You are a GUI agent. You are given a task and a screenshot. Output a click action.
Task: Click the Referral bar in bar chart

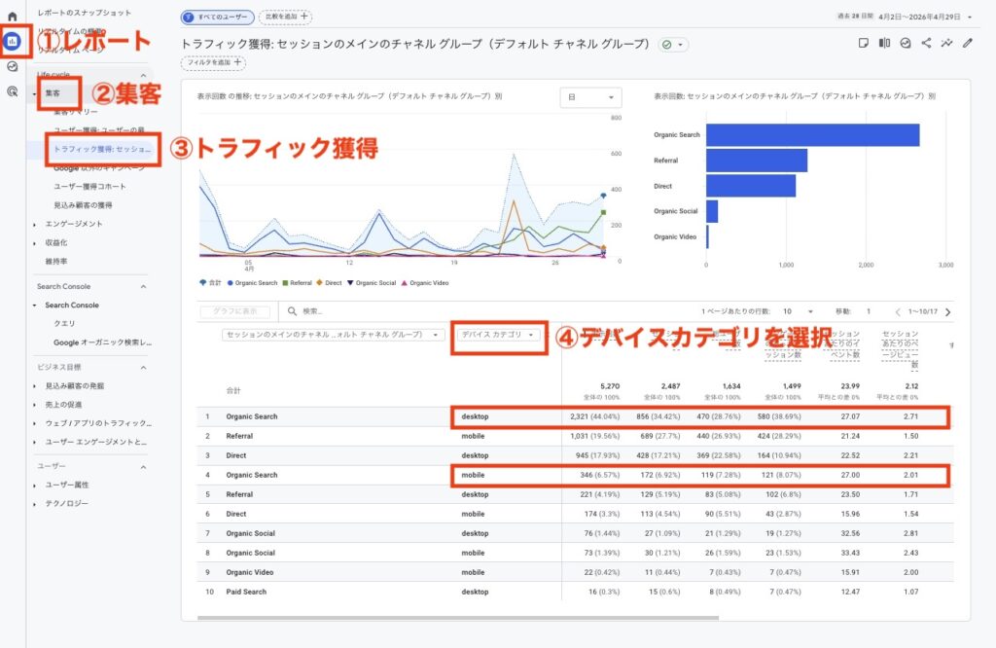pos(757,161)
